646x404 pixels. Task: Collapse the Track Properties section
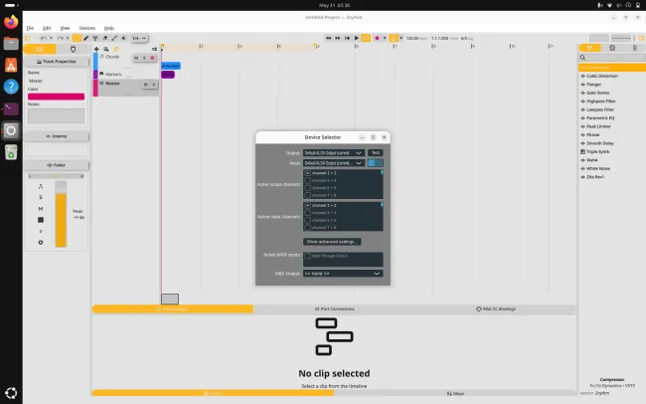(56, 62)
